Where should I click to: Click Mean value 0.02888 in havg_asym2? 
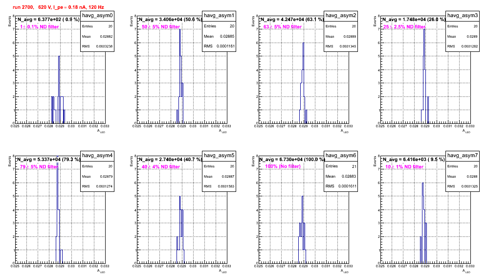(350, 36)
